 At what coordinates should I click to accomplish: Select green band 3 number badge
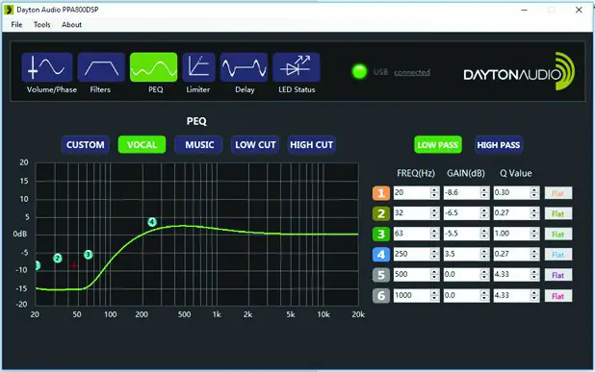[x=381, y=235]
